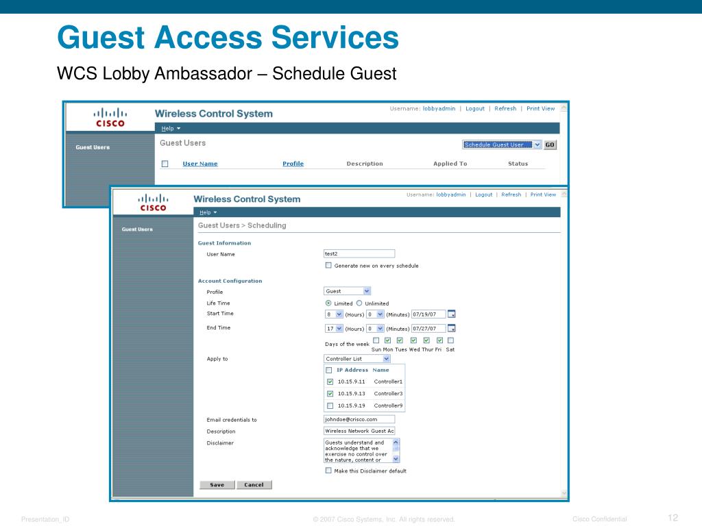Select the Limited life time radio button
The image size is (702, 526).
(328, 303)
